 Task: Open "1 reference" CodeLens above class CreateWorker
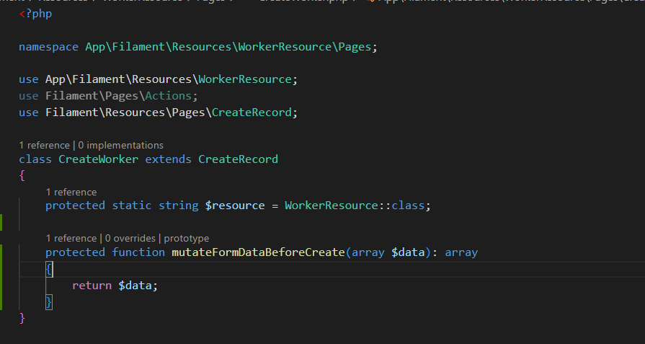pos(44,145)
